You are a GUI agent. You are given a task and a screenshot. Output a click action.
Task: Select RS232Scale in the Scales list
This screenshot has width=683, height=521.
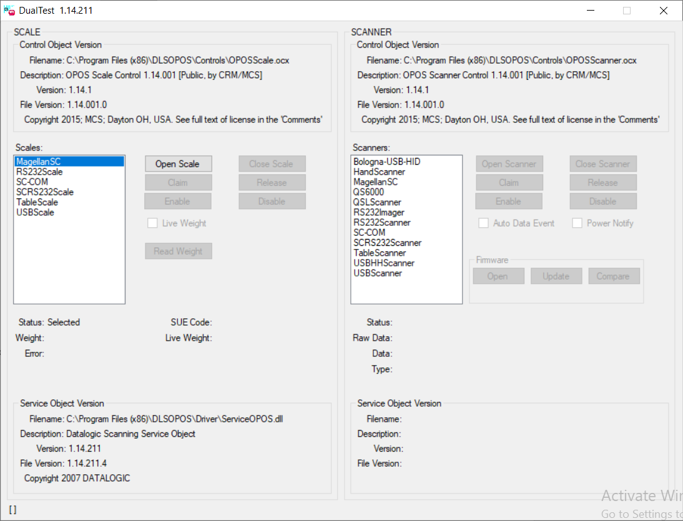[39, 172]
